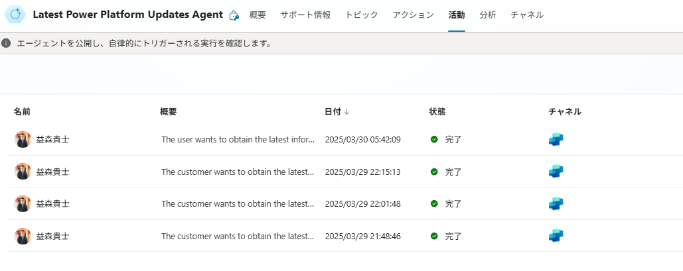
Task: Click the date 2025/03/29 22:01:48
Action: [363, 203]
